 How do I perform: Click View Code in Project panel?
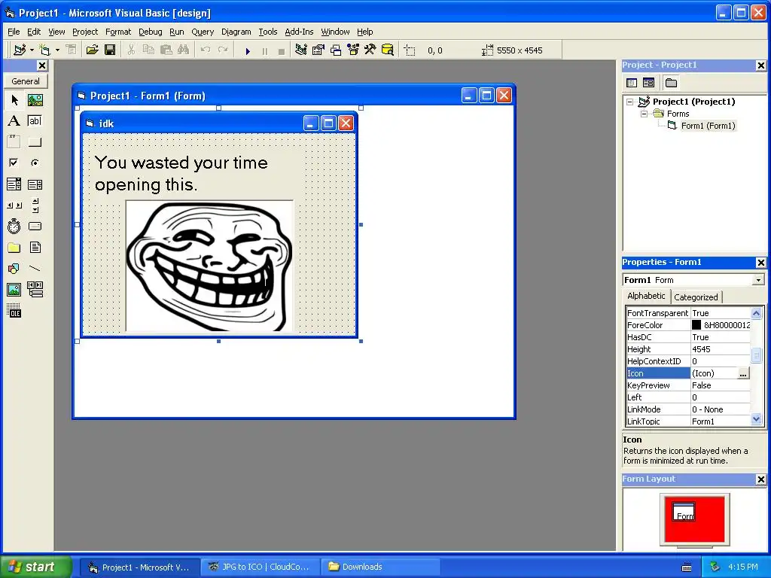click(x=632, y=83)
